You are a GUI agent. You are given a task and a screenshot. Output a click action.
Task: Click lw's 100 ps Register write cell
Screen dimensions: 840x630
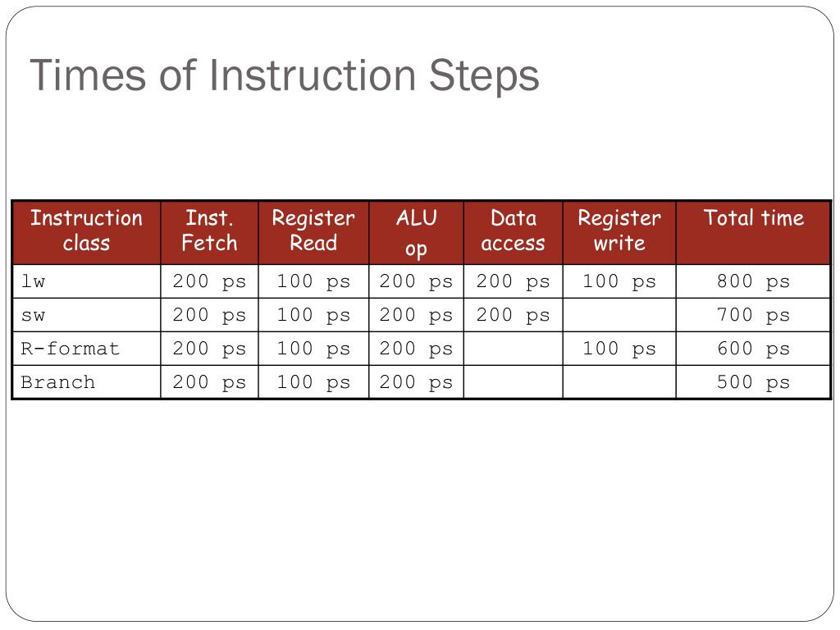click(619, 281)
